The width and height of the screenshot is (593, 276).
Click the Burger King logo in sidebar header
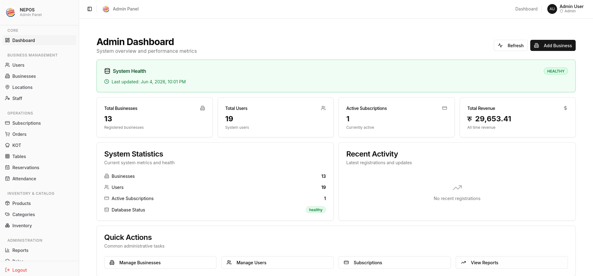pyautogui.click(x=11, y=12)
